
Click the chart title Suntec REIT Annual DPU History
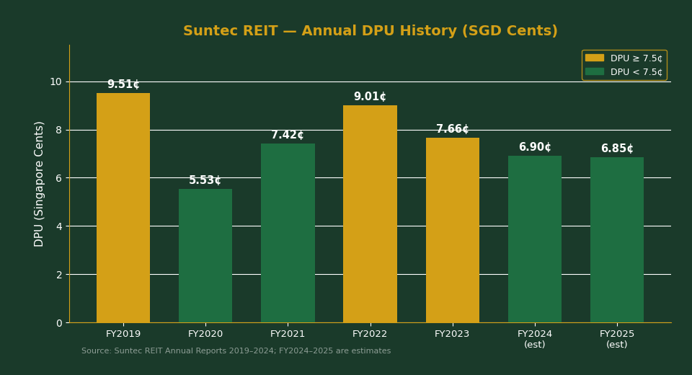[371, 31]
